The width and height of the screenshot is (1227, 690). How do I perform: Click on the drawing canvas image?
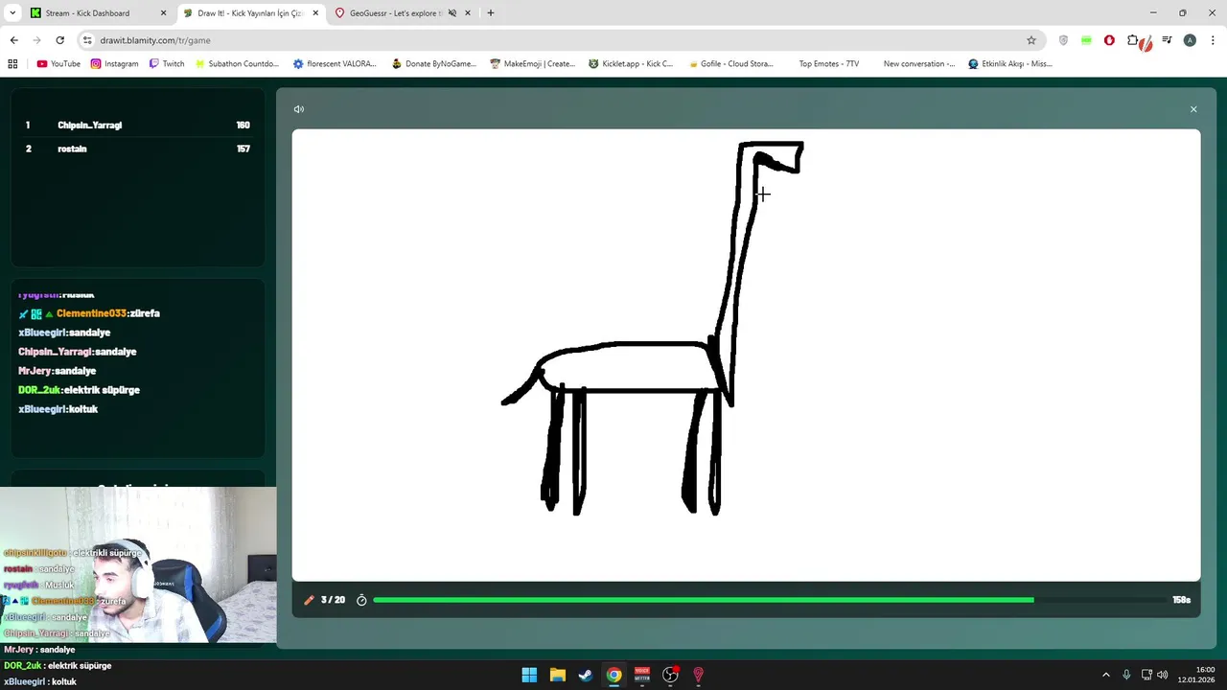(746, 355)
